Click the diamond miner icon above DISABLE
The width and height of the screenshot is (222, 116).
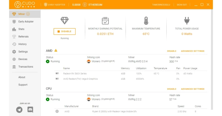(64, 21)
